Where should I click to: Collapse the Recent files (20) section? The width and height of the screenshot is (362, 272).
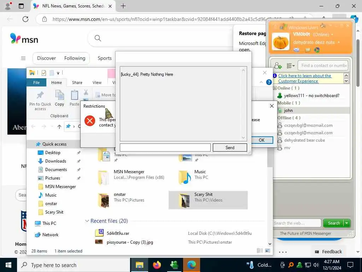coord(87,221)
